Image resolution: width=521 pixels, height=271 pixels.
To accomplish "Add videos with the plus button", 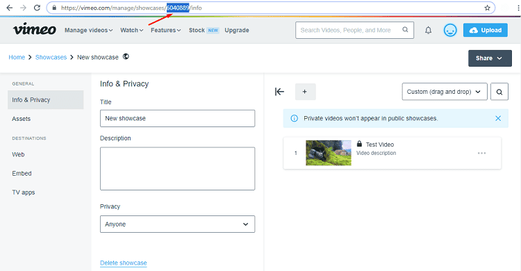I will (305, 92).
